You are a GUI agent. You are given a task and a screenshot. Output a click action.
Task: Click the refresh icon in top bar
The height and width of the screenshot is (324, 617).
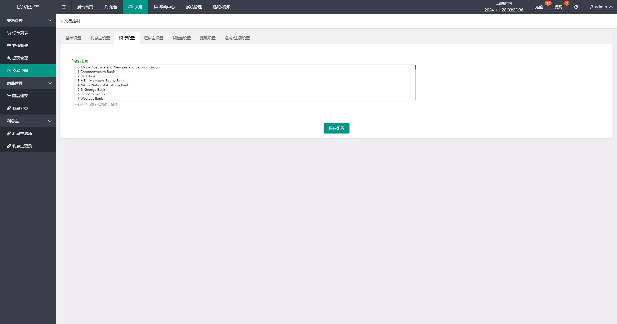pos(576,7)
